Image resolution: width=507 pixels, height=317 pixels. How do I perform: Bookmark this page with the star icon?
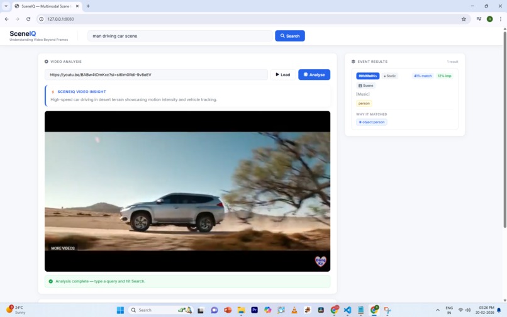[464, 19]
